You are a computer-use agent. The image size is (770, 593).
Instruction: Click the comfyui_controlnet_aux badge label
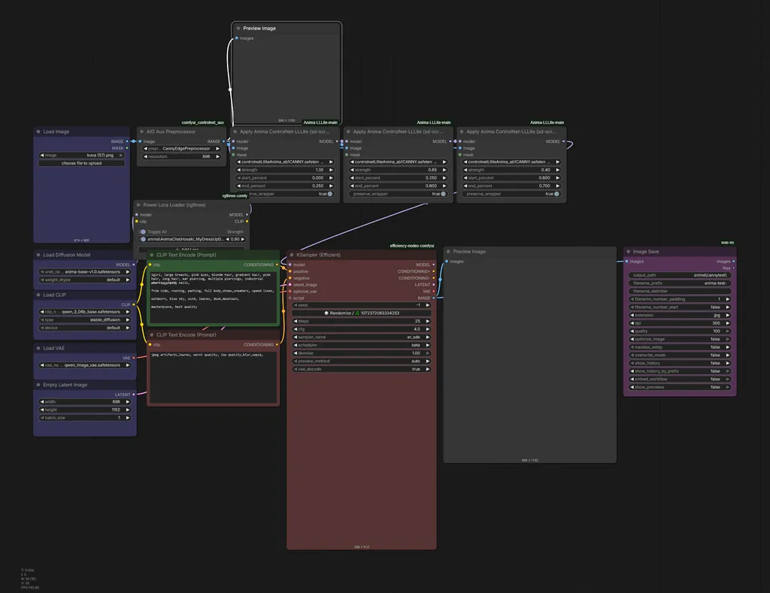[203, 123]
